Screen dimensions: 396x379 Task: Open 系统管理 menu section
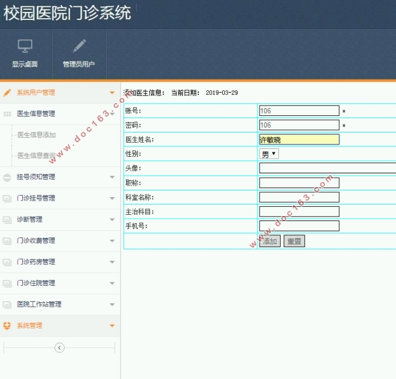(x=60, y=326)
